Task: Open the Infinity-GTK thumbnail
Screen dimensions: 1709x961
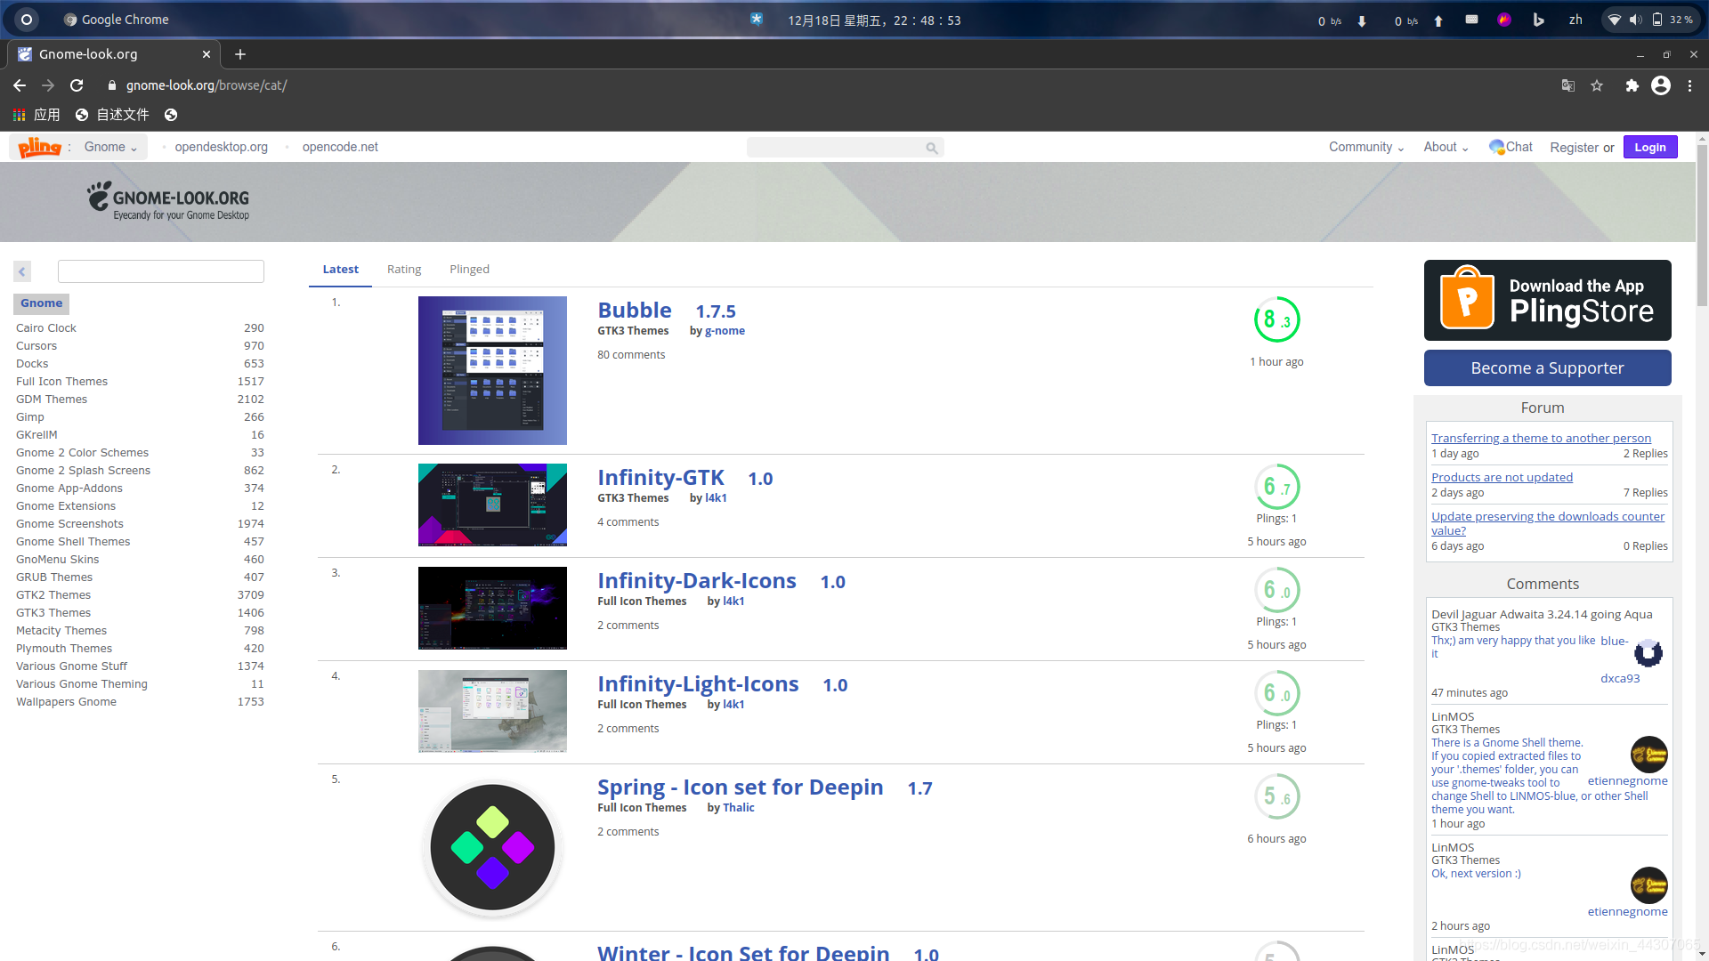Action: [x=492, y=505]
